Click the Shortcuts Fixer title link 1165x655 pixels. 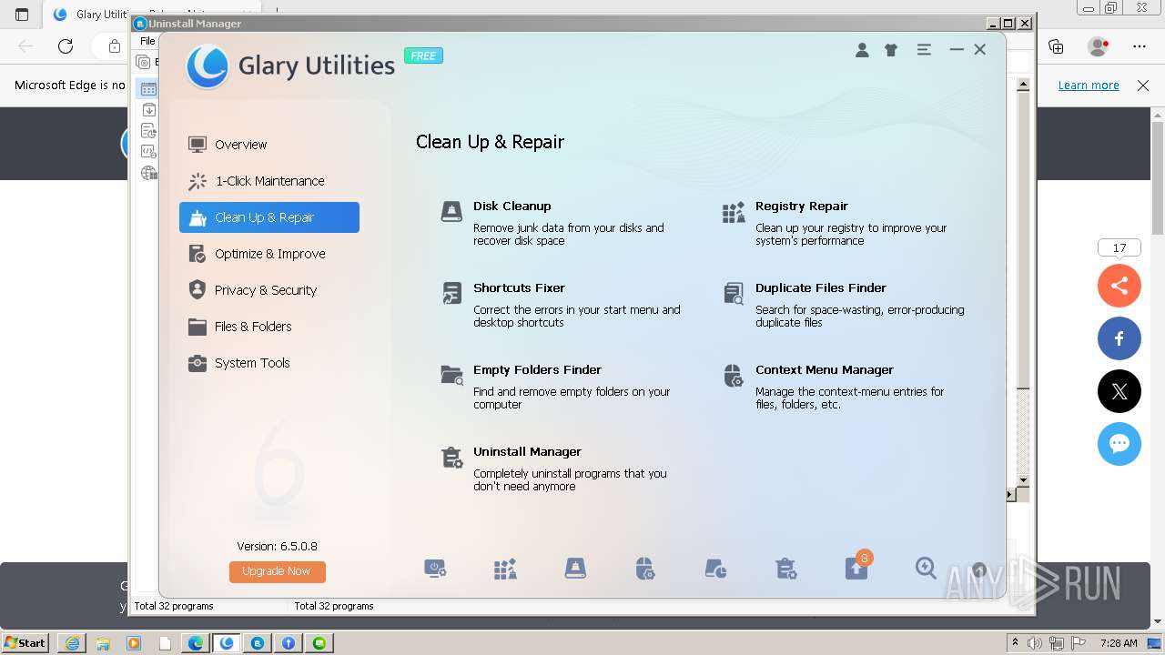coord(519,288)
